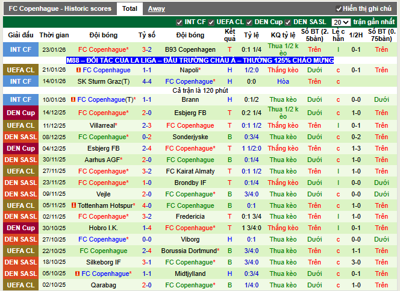Select the Cả trận là 120 phút note
The height and width of the screenshot is (291, 400).
pyautogui.click(x=200, y=90)
